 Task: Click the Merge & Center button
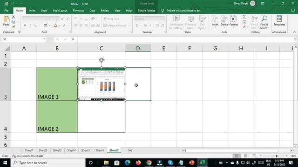click(115, 26)
